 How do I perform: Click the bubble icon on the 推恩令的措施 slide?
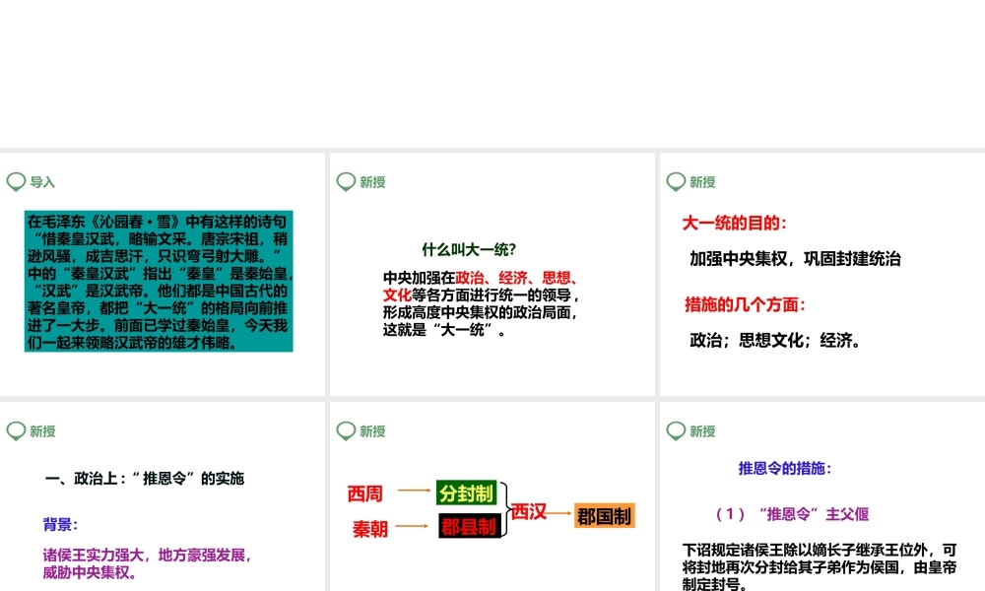676,430
